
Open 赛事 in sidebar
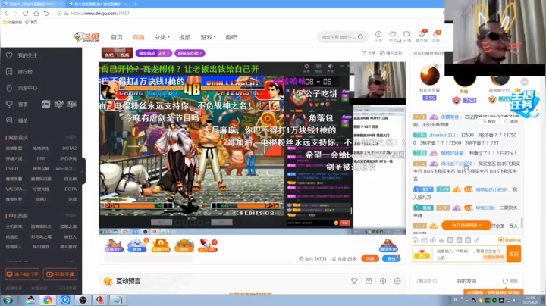pyautogui.click(x=23, y=105)
